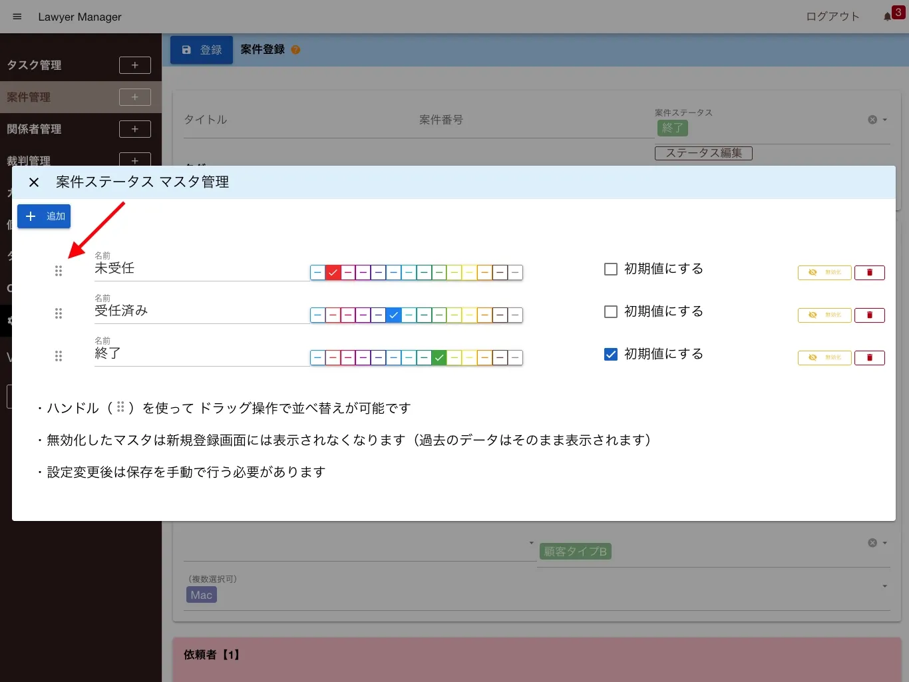This screenshot has width=909, height=682.
Task: Grab the drag handle for 終了 row
Action: tap(59, 356)
